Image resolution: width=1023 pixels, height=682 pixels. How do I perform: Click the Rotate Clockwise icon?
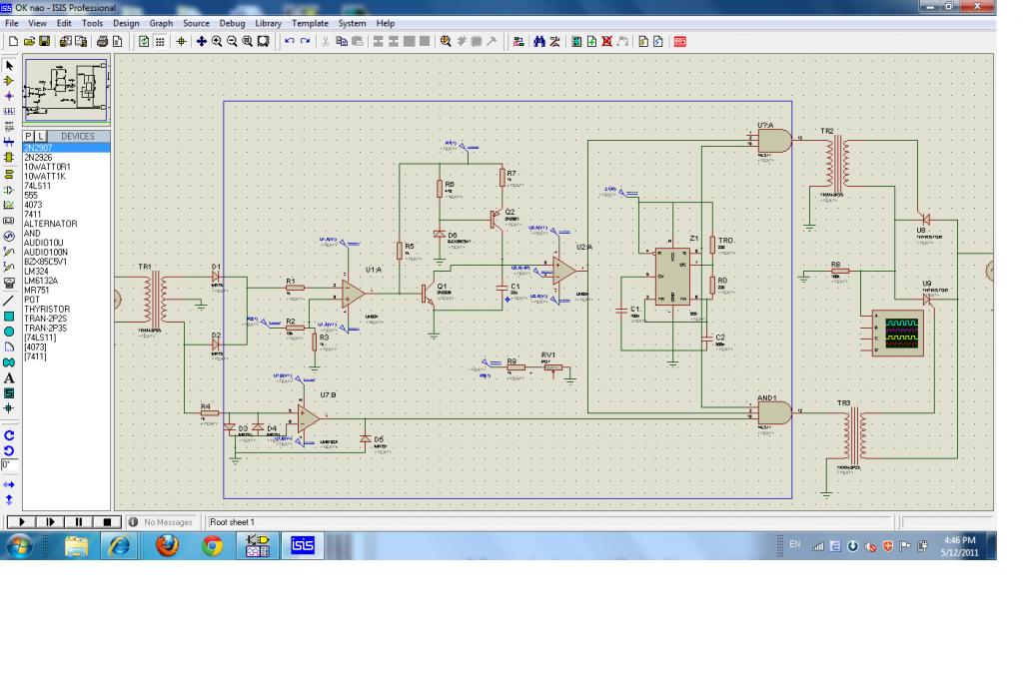(10, 435)
